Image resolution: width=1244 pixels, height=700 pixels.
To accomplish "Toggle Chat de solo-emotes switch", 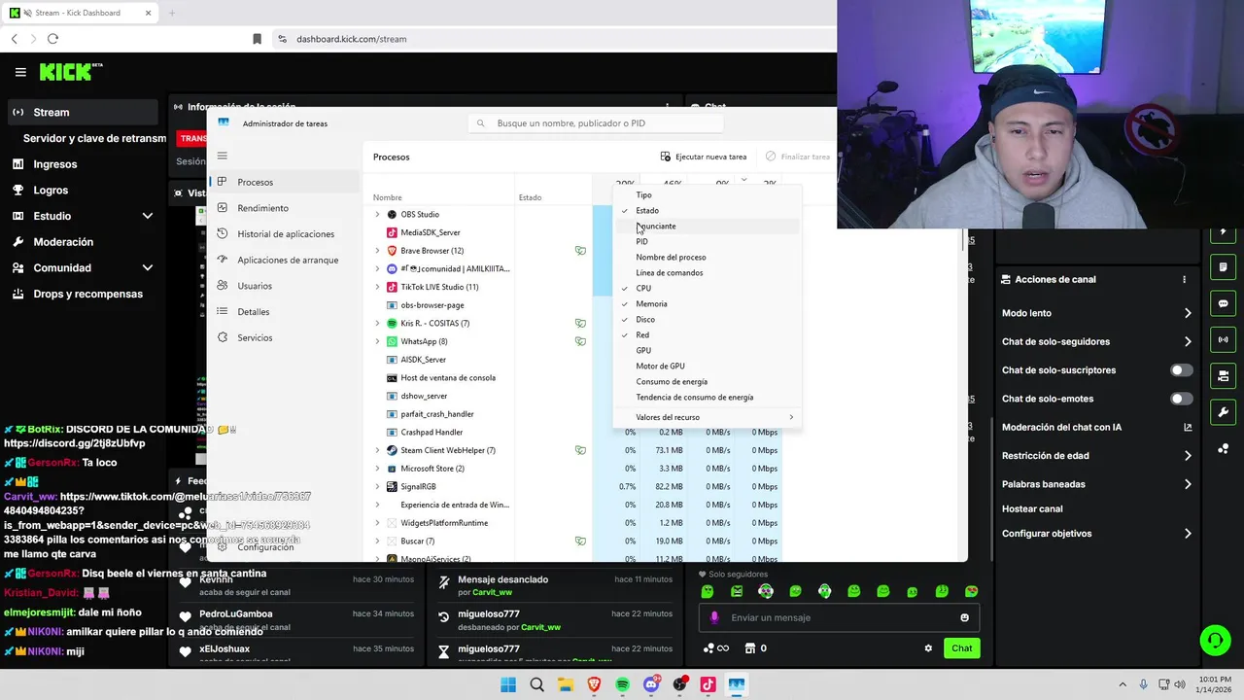I will point(1181,399).
